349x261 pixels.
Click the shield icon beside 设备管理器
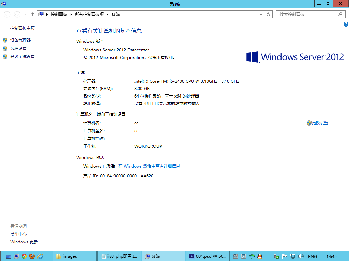[x=5, y=40]
